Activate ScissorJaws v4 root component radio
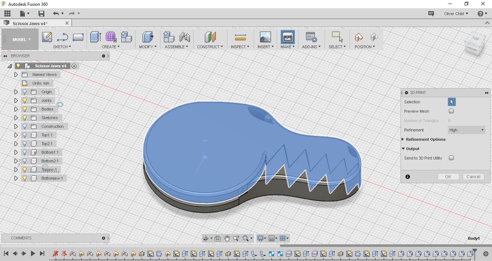492x261 pixels. coord(74,66)
